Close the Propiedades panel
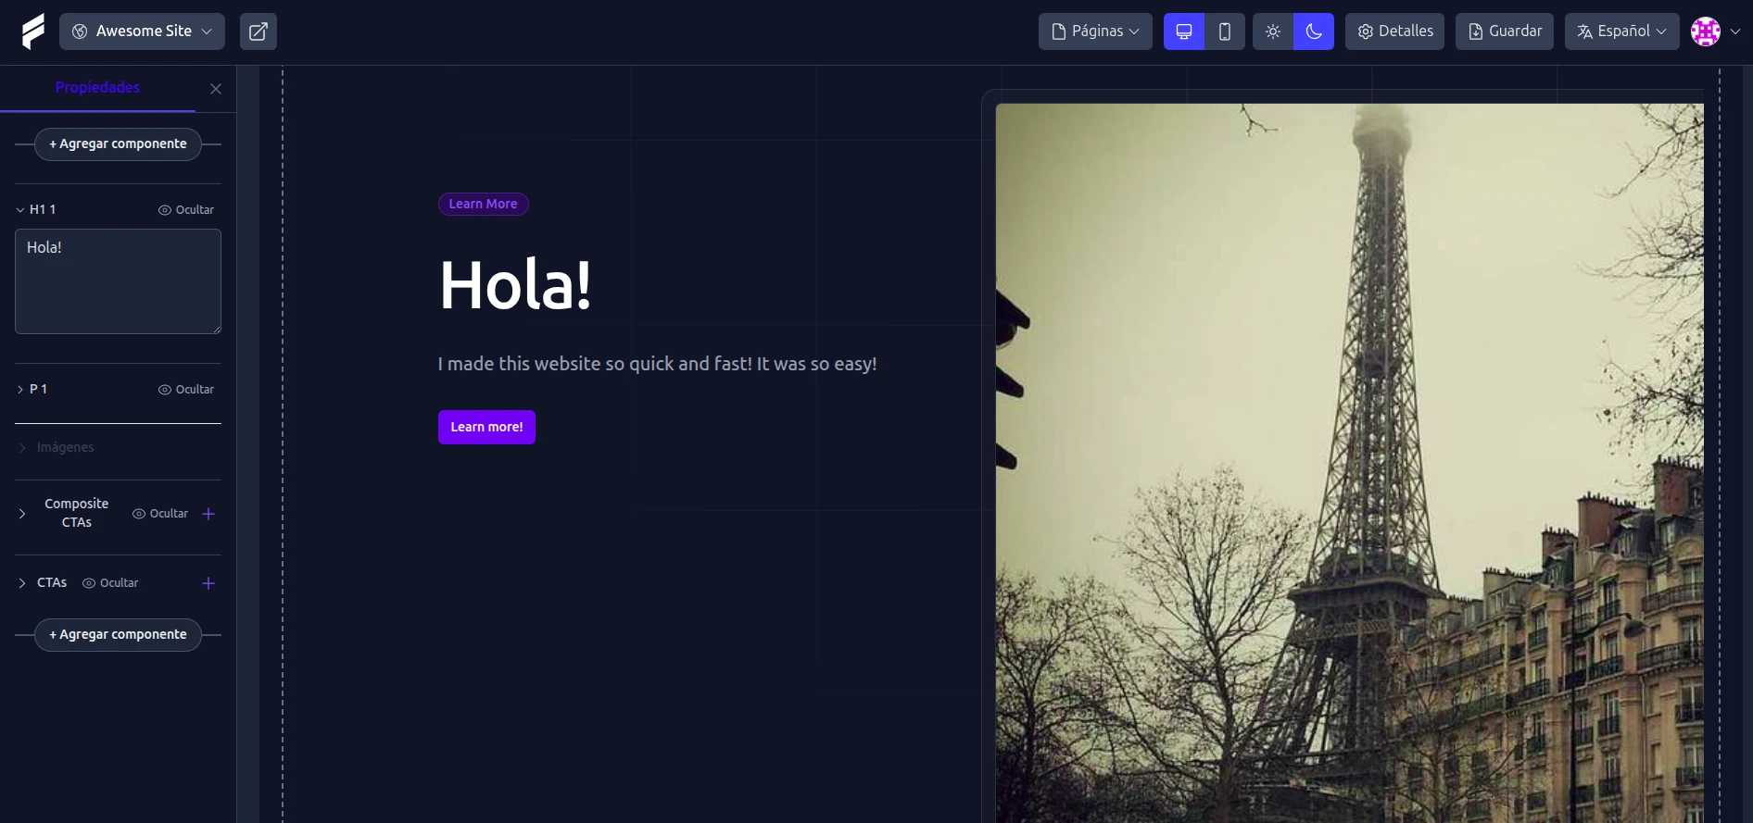 216,89
